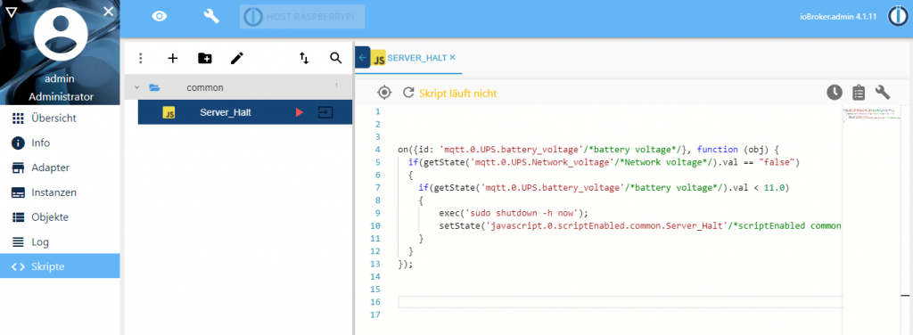This screenshot has height=335, width=913.
Task: Select the common folder
Action: coord(239,87)
